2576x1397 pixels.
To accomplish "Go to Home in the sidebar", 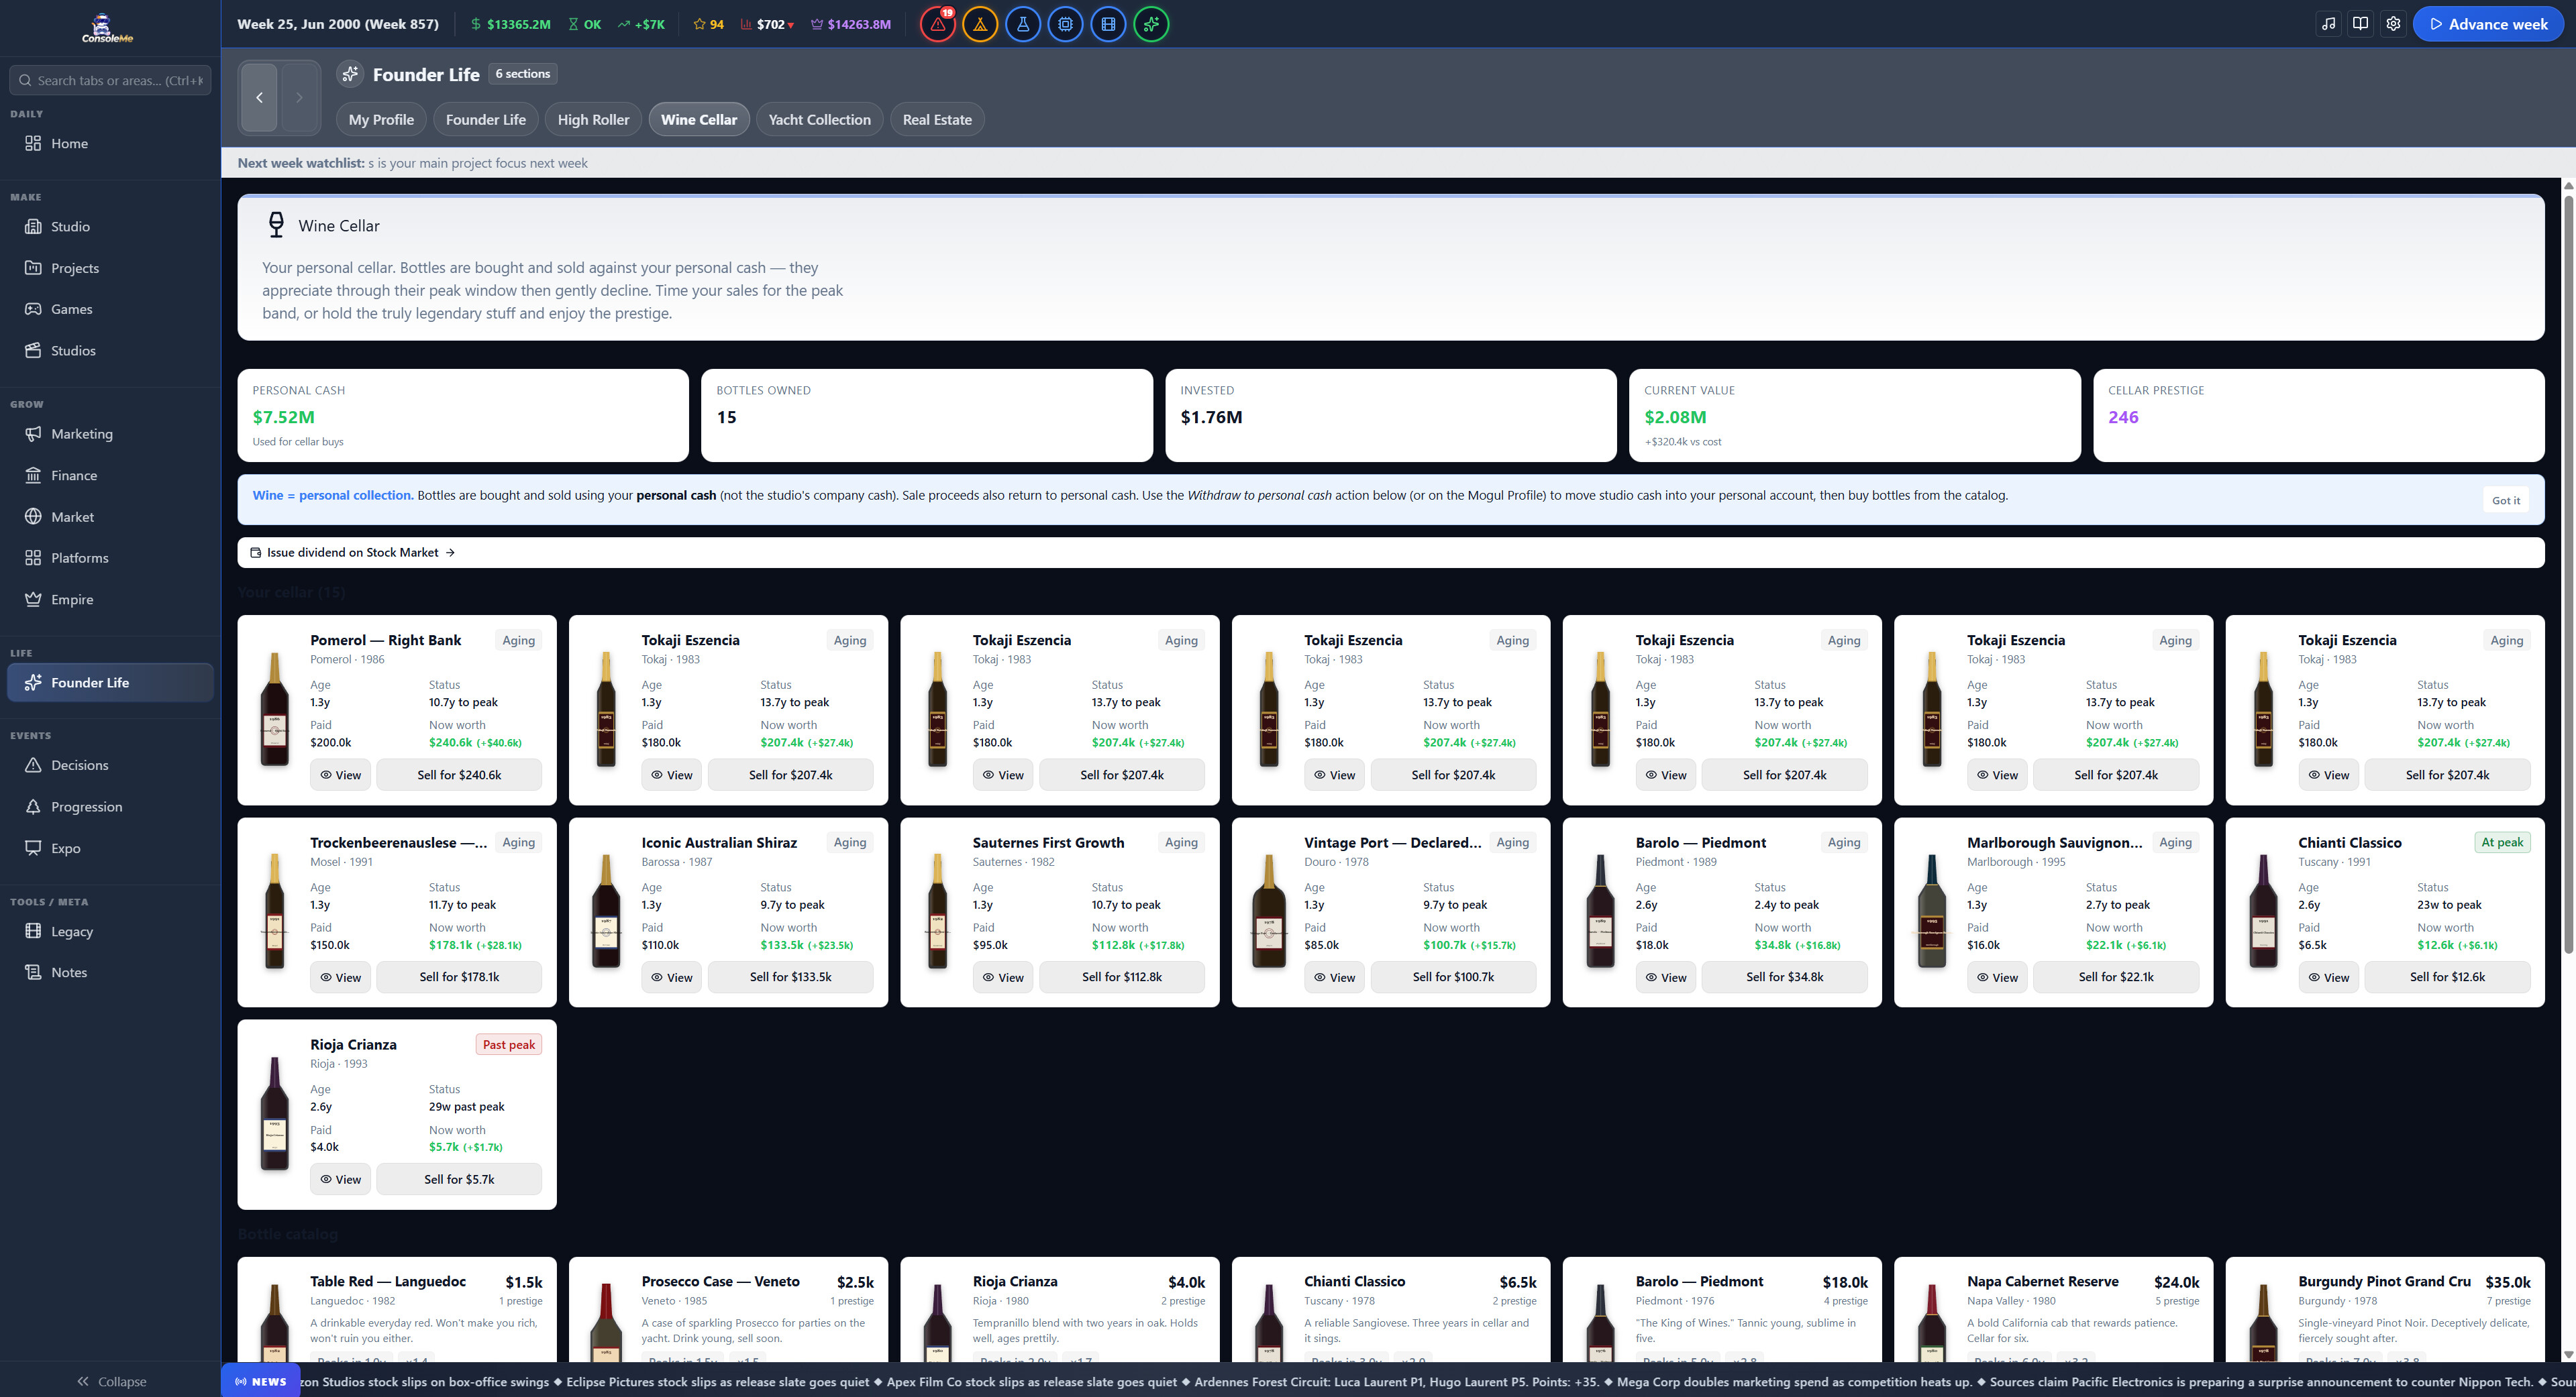I will tap(110, 143).
